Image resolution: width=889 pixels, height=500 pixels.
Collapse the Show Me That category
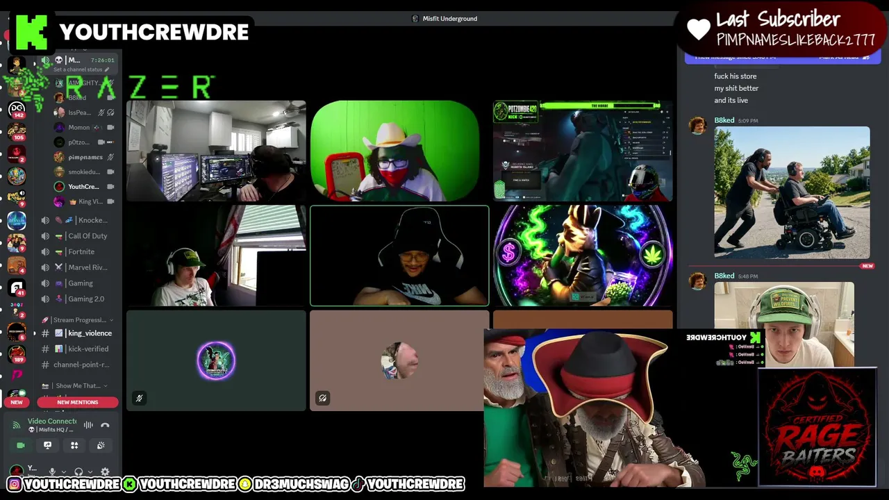pos(76,386)
